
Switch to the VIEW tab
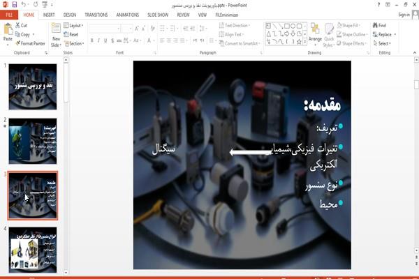coord(203,15)
